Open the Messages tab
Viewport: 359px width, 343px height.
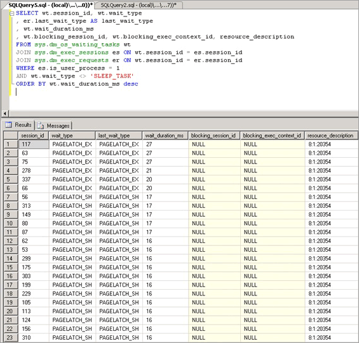pyautogui.click(x=53, y=126)
